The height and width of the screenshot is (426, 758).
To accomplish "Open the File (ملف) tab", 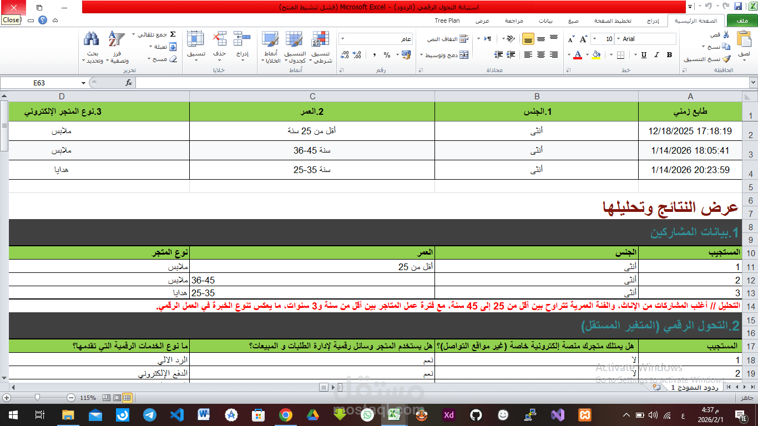I will [741, 21].
